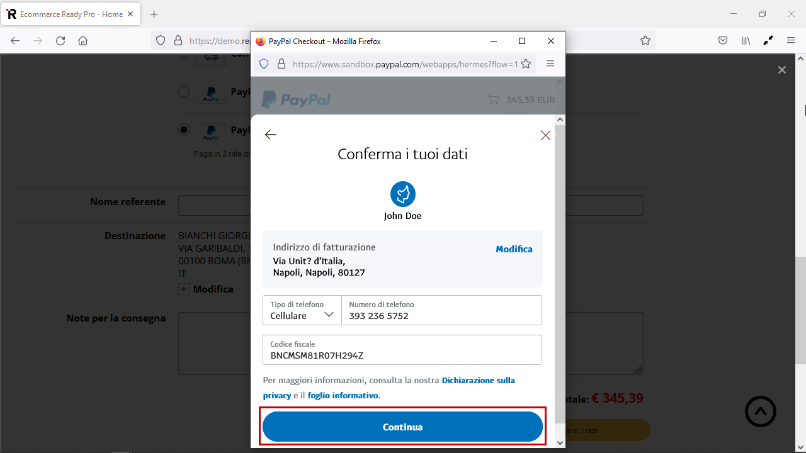Close main page overlay with X
The image size is (806, 453).
[782, 70]
